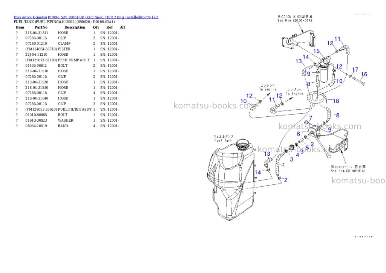This screenshot has width=386, height=273.
Task: Click callout number 16 beside the bolt
Action: pyautogui.click(x=364, y=74)
